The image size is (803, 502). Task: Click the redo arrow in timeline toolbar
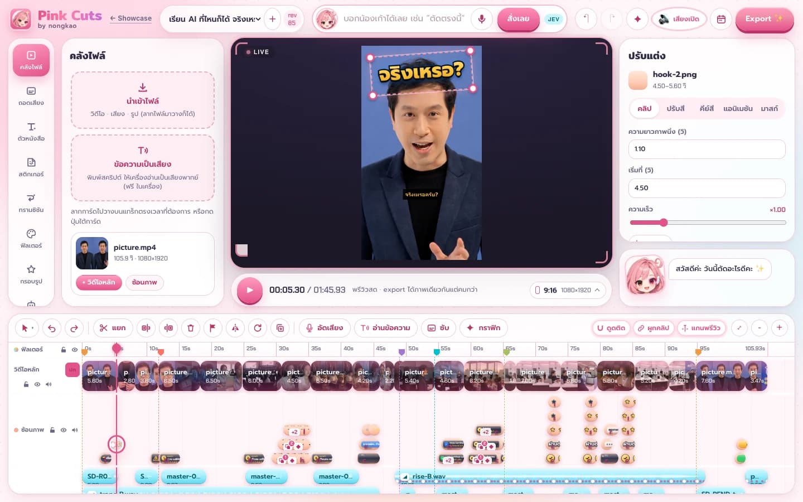click(x=74, y=328)
